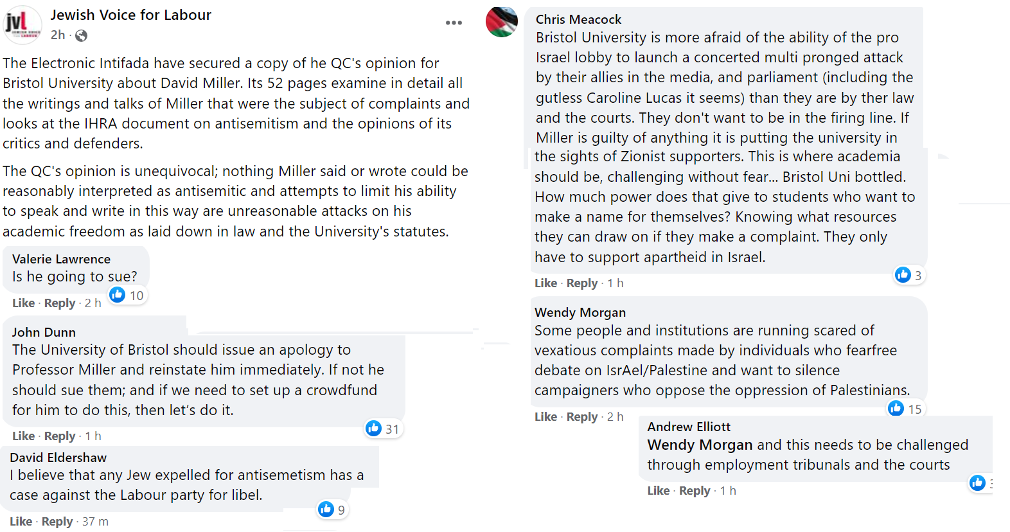Click the 15 likes reaction on Wendy Morgan's comment
This screenshot has width=1010, height=532.
pyautogui.click(x=906, y=409)
